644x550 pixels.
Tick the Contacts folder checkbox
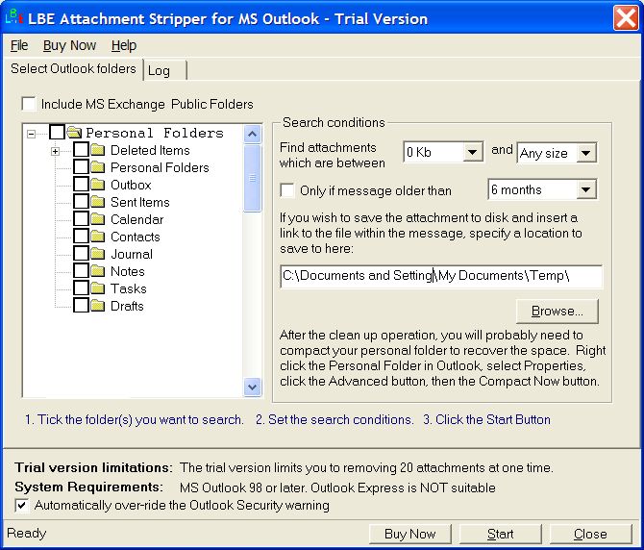click(x=82, y=236)
